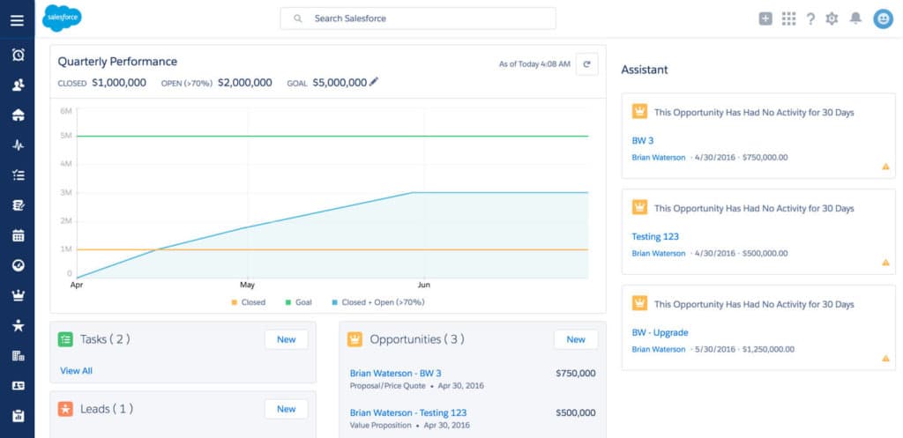Open the Testing 123 link in Assistant
The width and height of the screenshot is (903, 438).
click(655, 236)
